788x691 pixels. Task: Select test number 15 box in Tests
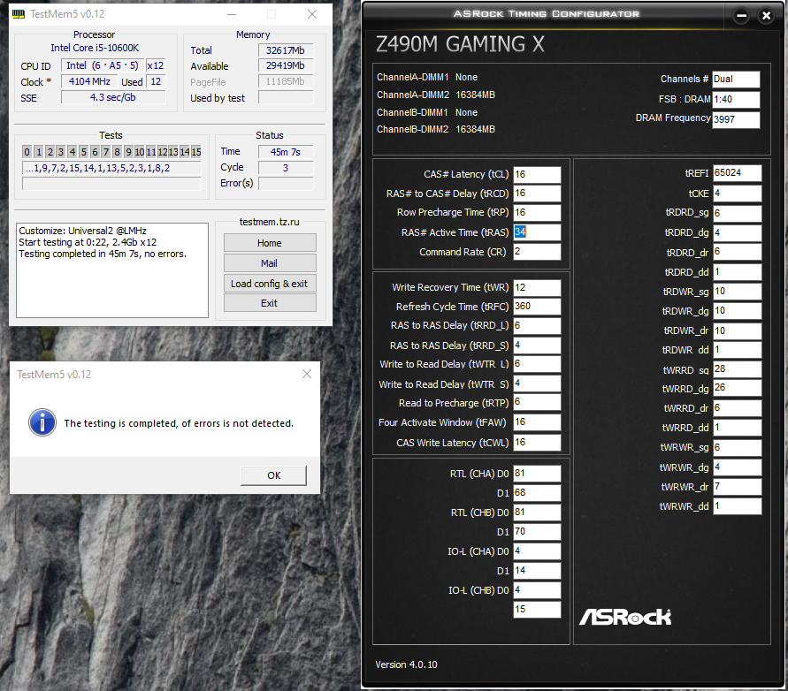(x=196, y=152)
